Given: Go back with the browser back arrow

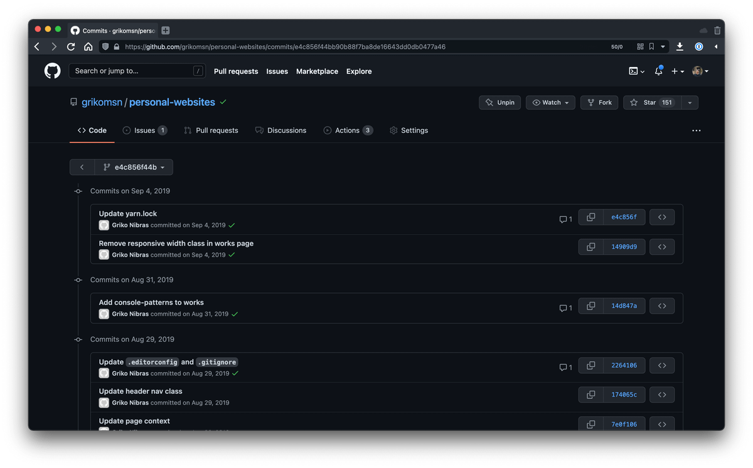Looking at the screenshot, I should [x=37, y=46].
